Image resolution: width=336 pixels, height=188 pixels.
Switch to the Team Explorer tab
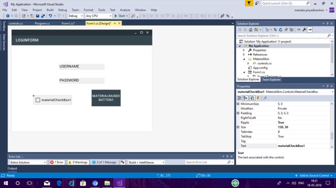pos(271,79)
